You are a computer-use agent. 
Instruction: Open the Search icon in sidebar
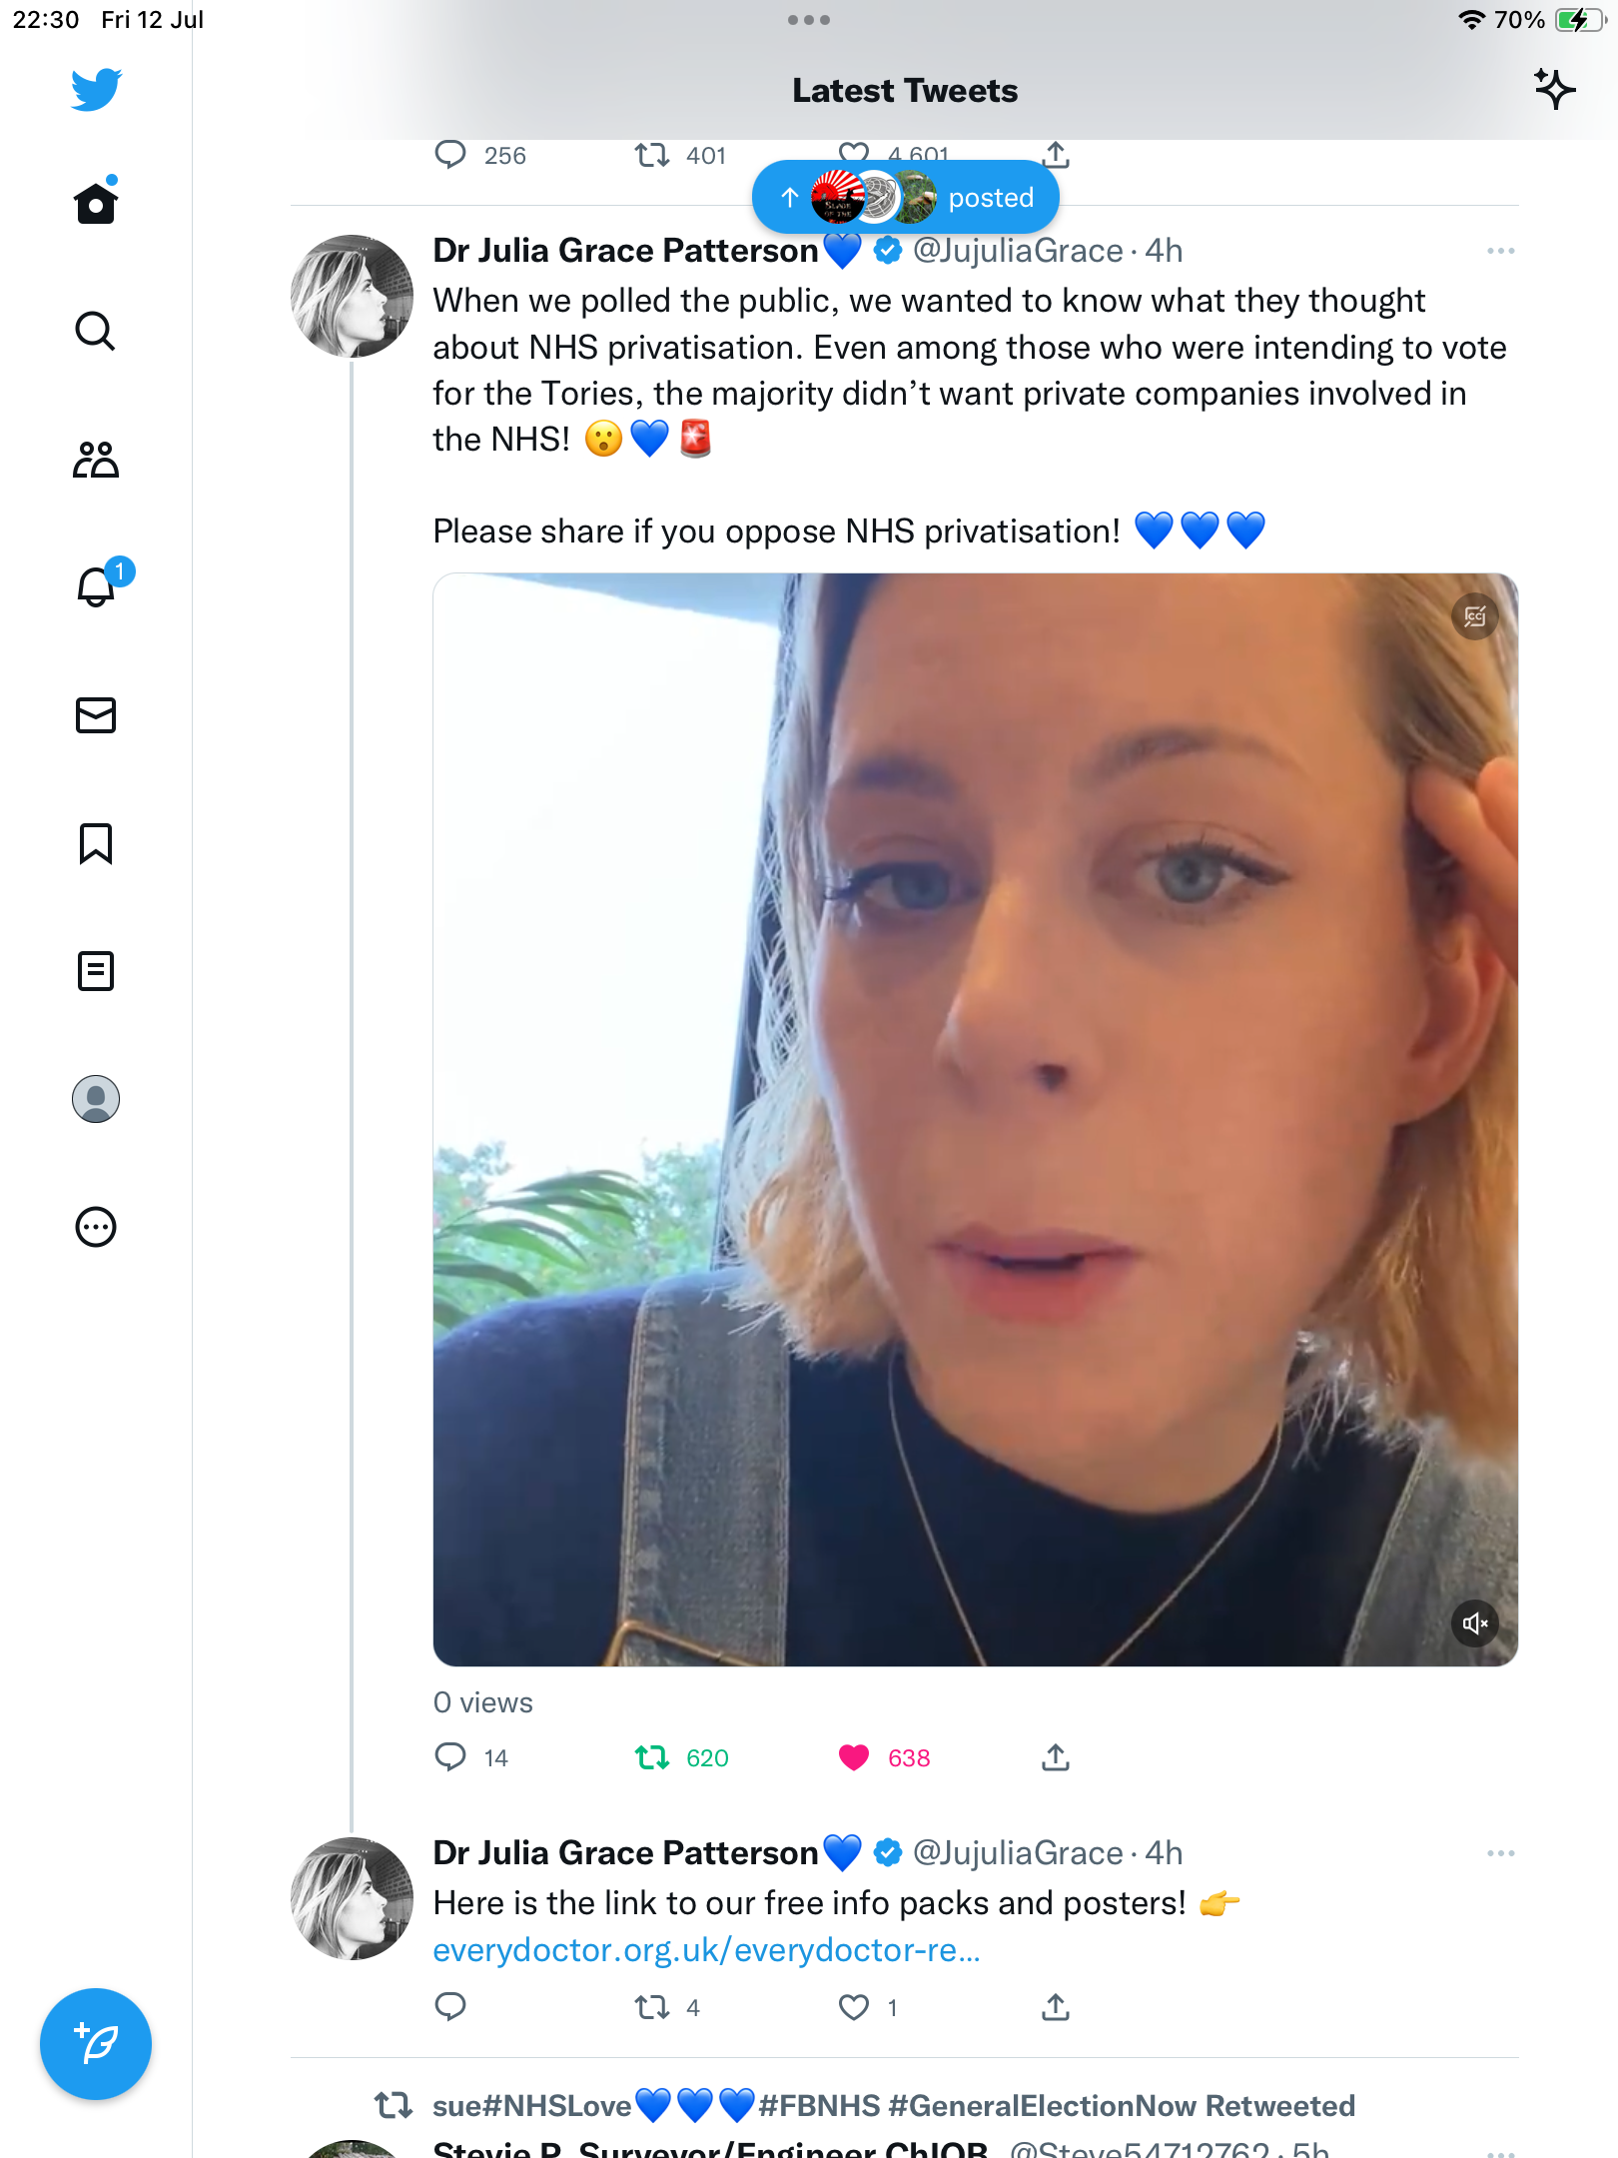click(x=96, y=331)
